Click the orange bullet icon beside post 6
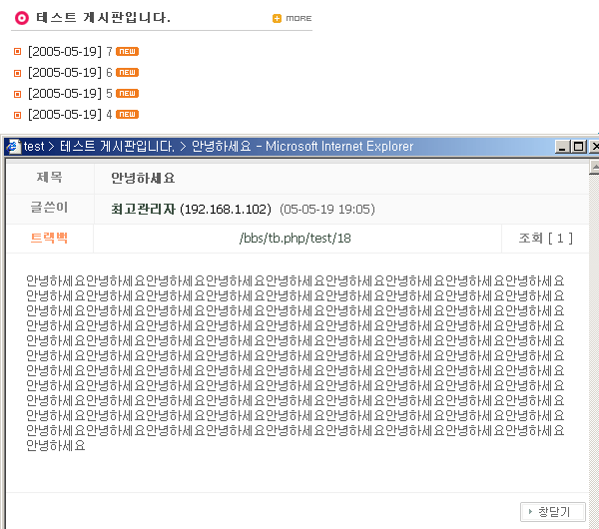Viewport: 599px width, 529px height. pos(18,73)
